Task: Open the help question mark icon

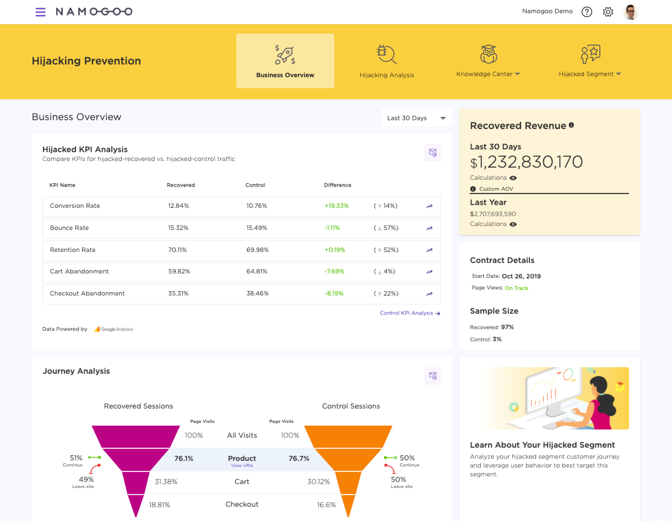Action: [587, 12]
